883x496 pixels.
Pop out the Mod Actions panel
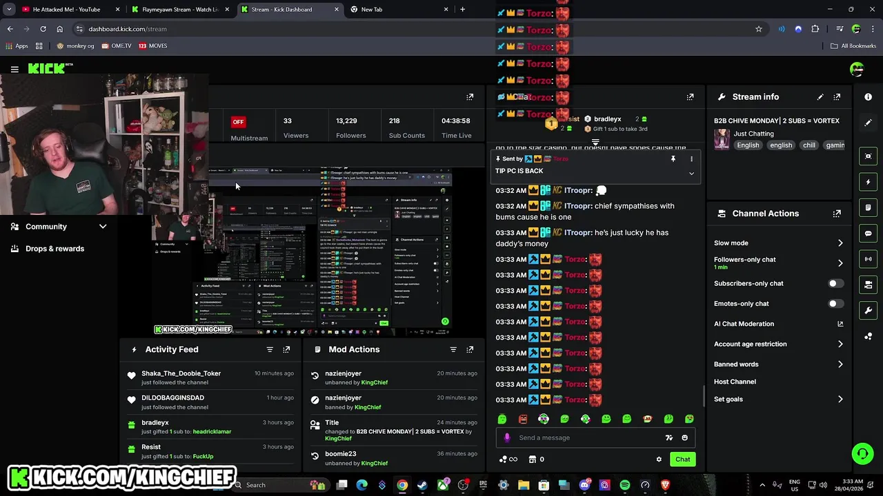point(470,349)
